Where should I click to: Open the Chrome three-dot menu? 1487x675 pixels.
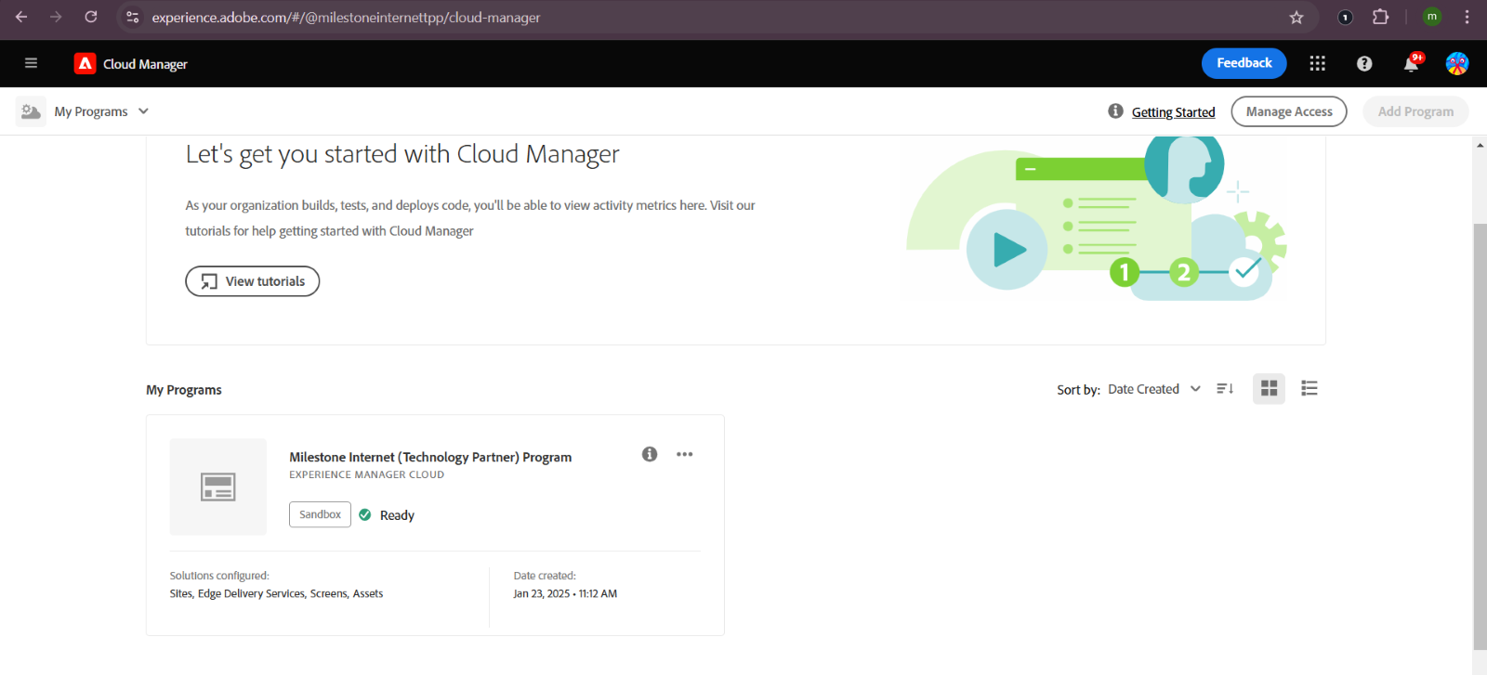[x=1467, y=17]
